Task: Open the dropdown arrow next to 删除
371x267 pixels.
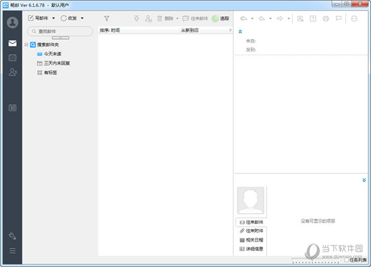Action: click(177, 18)
